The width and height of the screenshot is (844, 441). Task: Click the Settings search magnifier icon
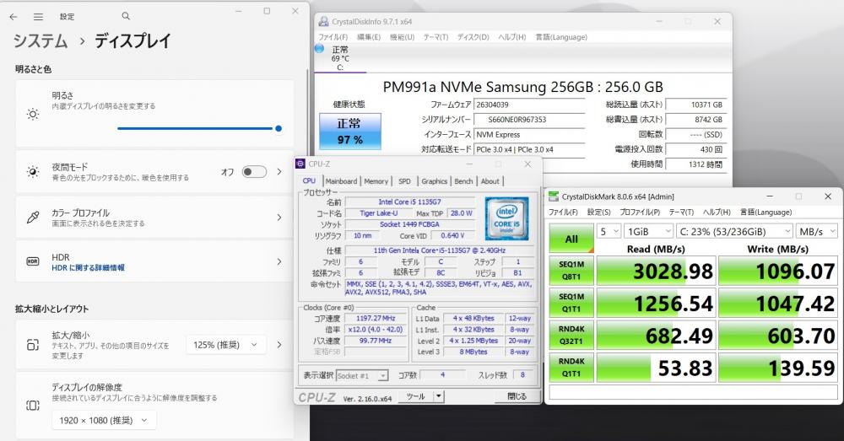tap(126, 16)
